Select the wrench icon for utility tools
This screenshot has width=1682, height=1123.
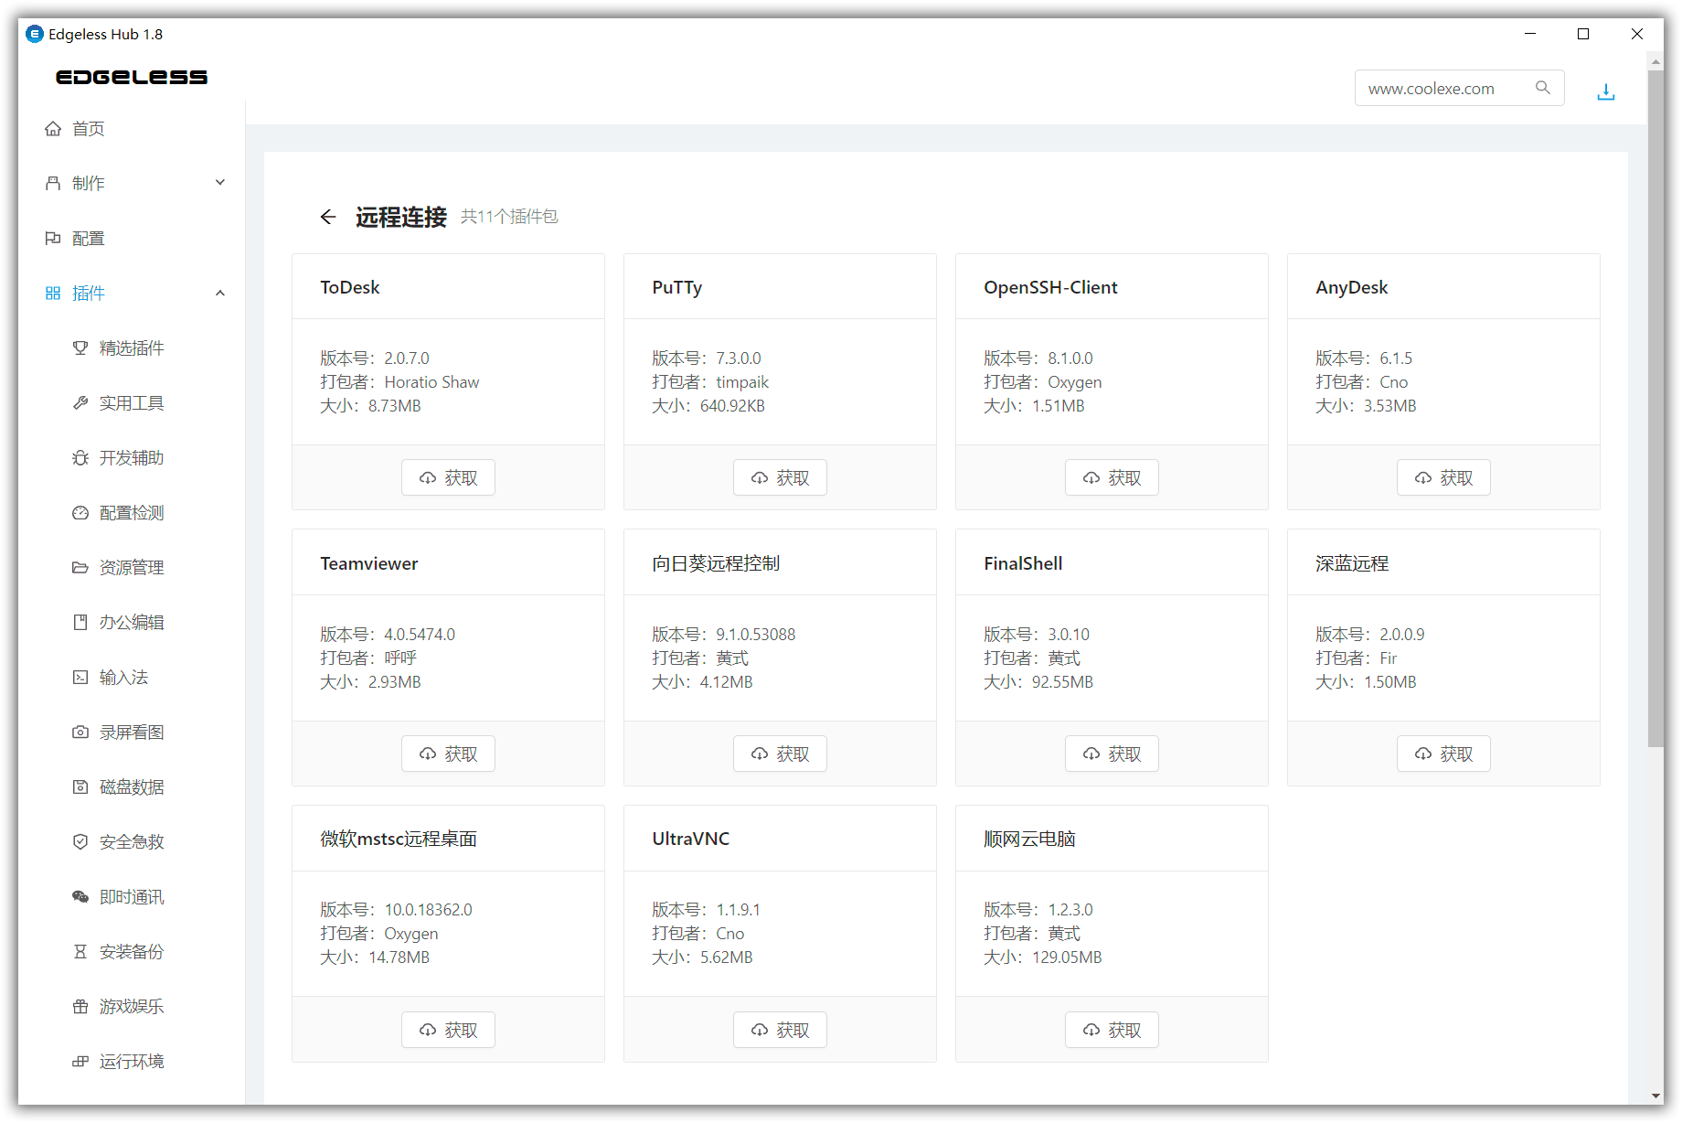(x=80, y=403)
